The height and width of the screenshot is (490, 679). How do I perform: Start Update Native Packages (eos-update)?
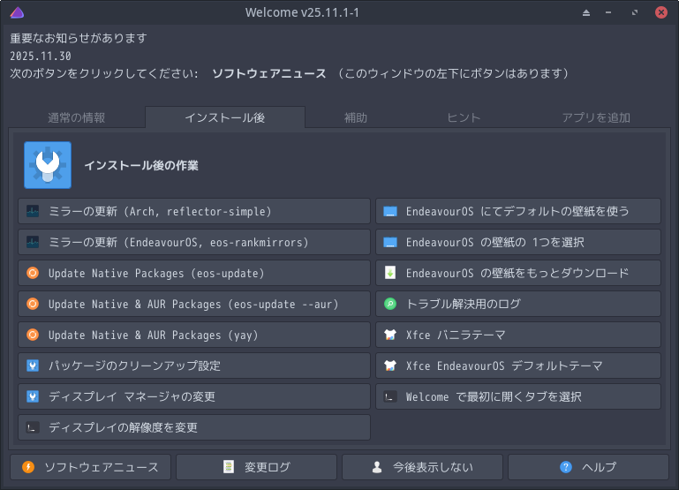194,273
